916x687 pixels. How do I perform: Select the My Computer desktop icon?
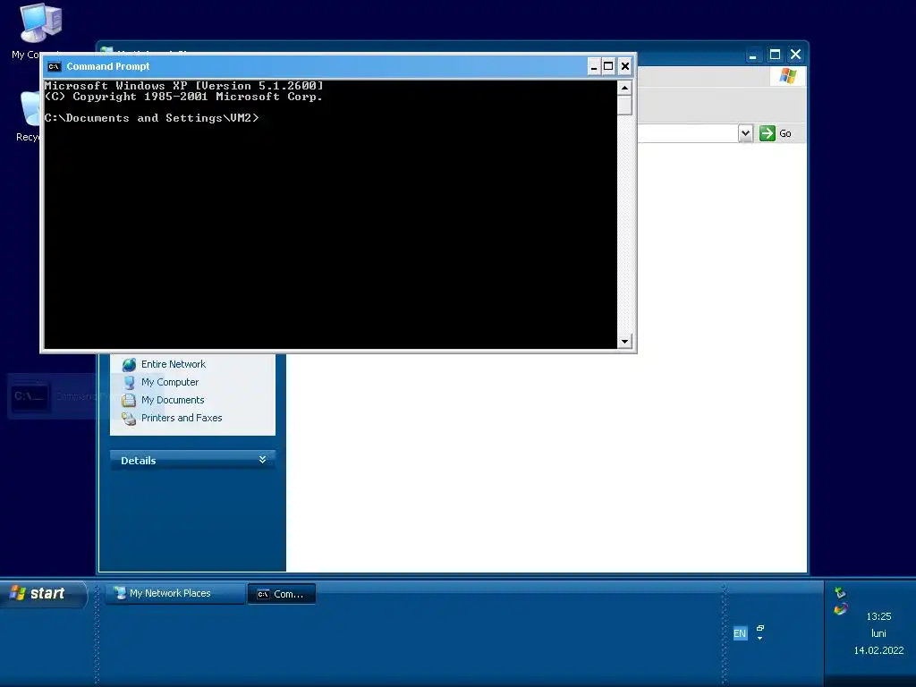click(x=39, y=23)
